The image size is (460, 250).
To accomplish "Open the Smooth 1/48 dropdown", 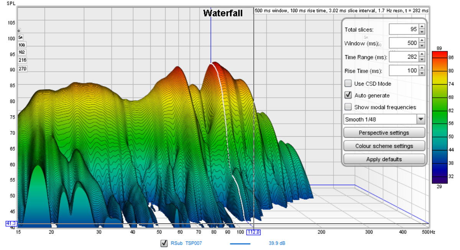I will 421,119.
